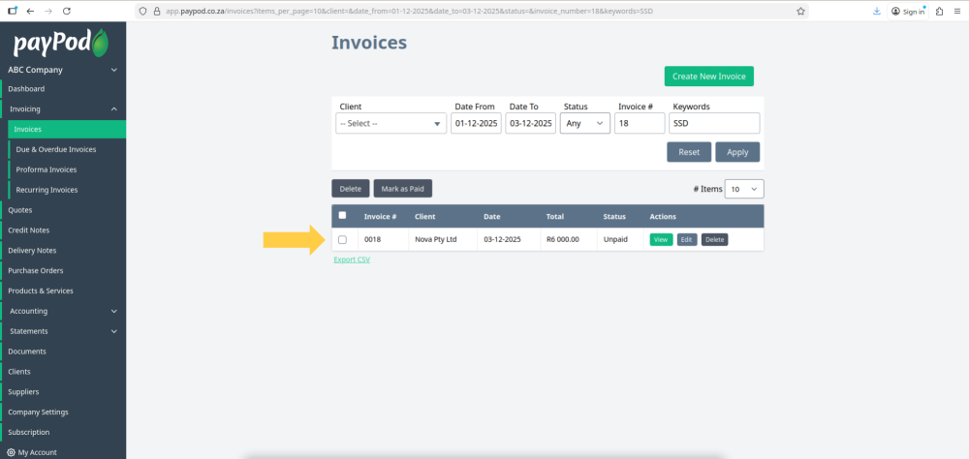
Task: Open Products & Services
Action: [x=40, y=291]
